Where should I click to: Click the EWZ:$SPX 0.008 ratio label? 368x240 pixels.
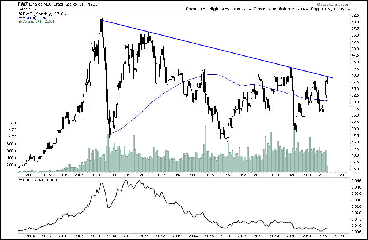click(40, 180)
